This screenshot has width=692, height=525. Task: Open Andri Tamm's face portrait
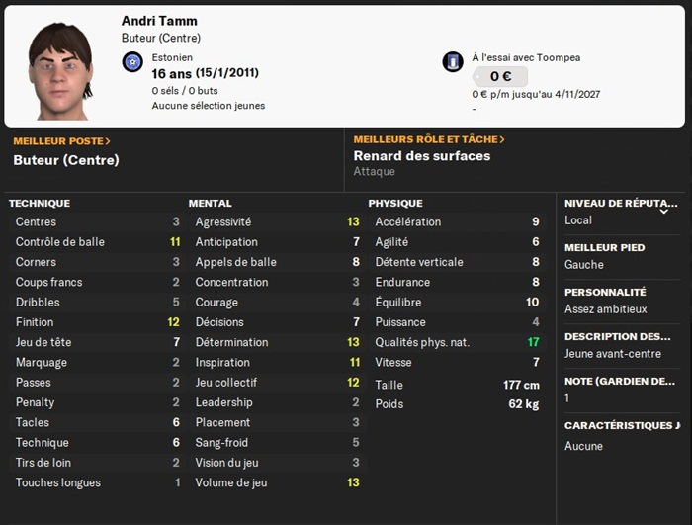click(x=61, y=63)
